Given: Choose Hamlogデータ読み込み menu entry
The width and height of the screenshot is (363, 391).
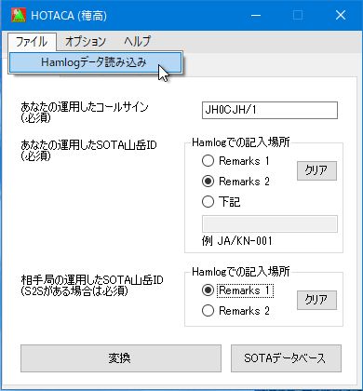Looking at the screenshot, I should click(x=95, y=62).
